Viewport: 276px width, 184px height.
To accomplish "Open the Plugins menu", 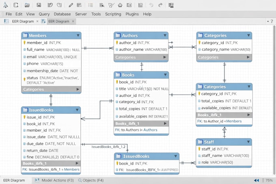I will pos(132,14).
